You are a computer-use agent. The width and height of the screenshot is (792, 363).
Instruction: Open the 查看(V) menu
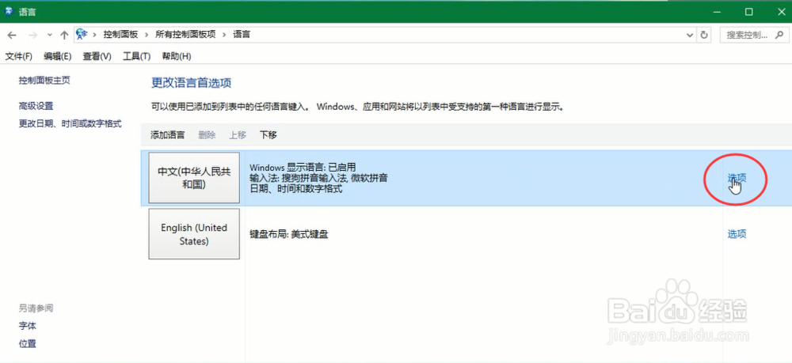click(97, 56)
